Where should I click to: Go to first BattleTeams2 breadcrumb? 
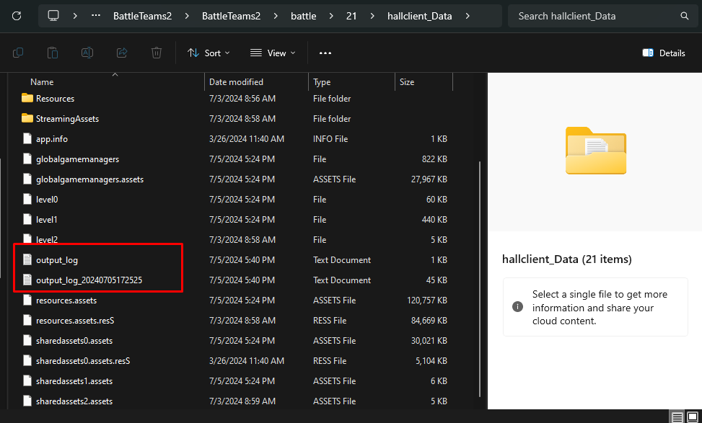tap(142, 16)
